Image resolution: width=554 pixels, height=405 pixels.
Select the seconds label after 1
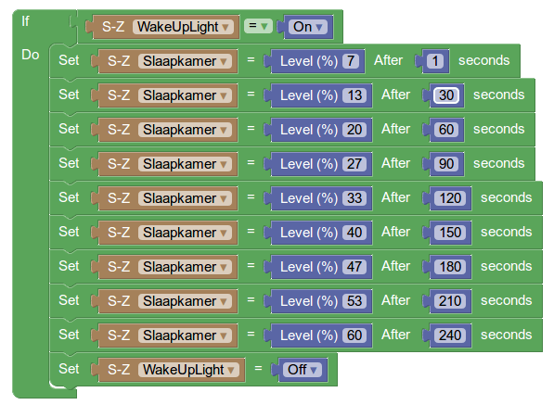(x=484, y=60)
